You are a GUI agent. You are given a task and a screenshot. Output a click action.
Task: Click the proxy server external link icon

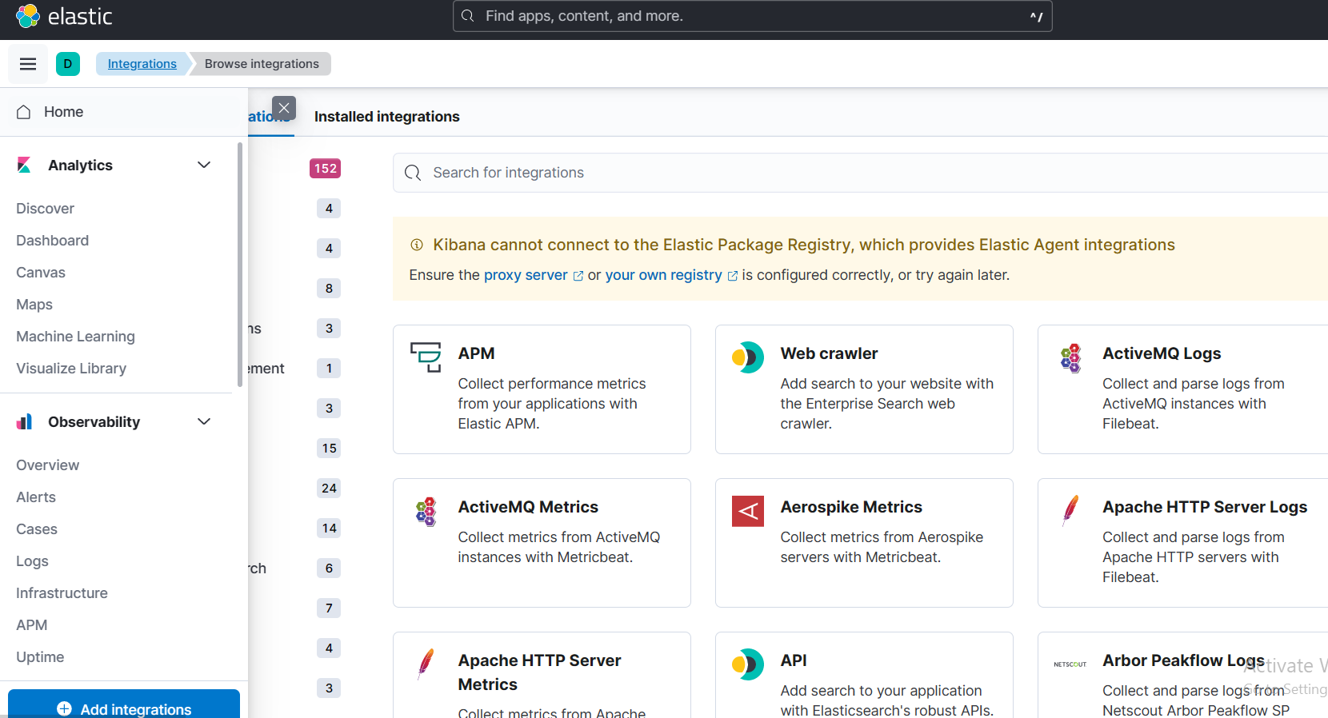click(x=578, y=276)
